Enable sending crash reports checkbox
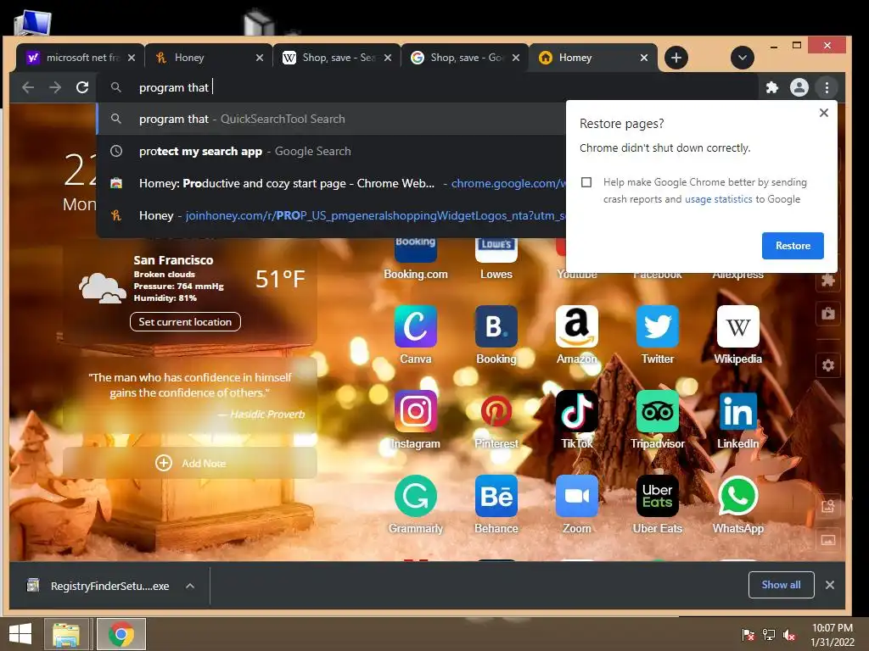869x651 pixels. pyautogui.click(x=586, y=182)
